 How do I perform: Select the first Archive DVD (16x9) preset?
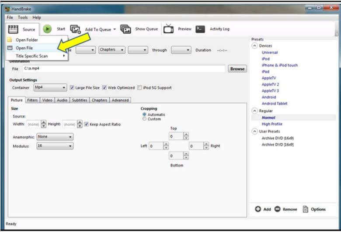click(x=278, y=138)
